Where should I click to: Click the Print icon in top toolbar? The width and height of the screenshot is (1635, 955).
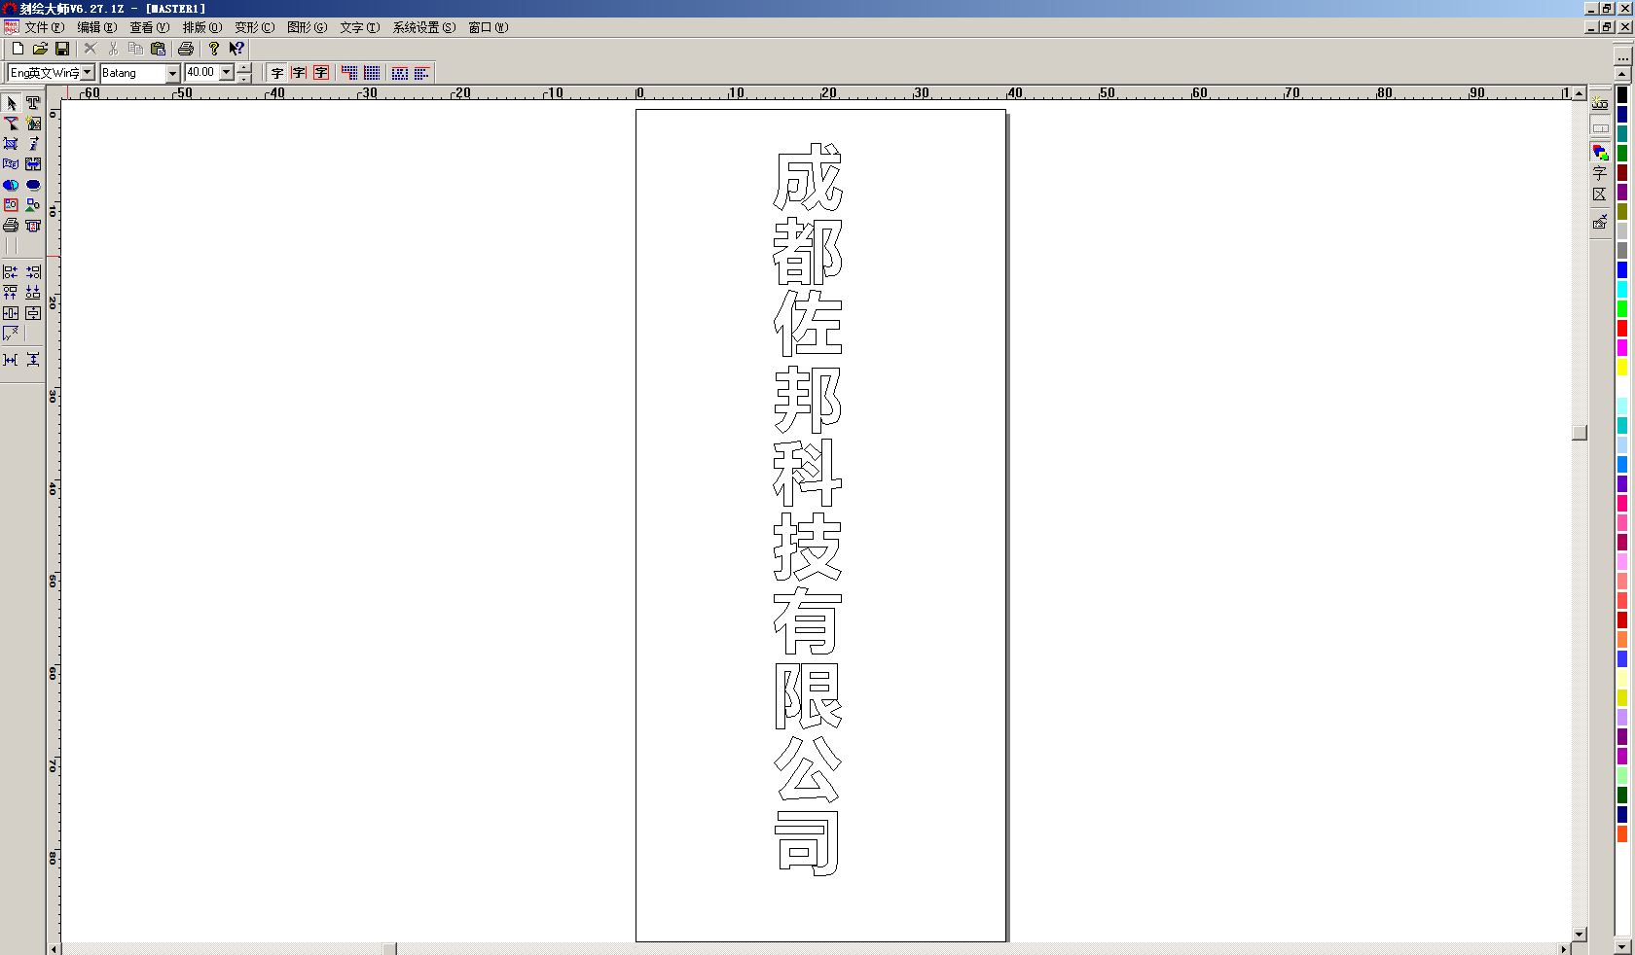[x=186, y=49]
